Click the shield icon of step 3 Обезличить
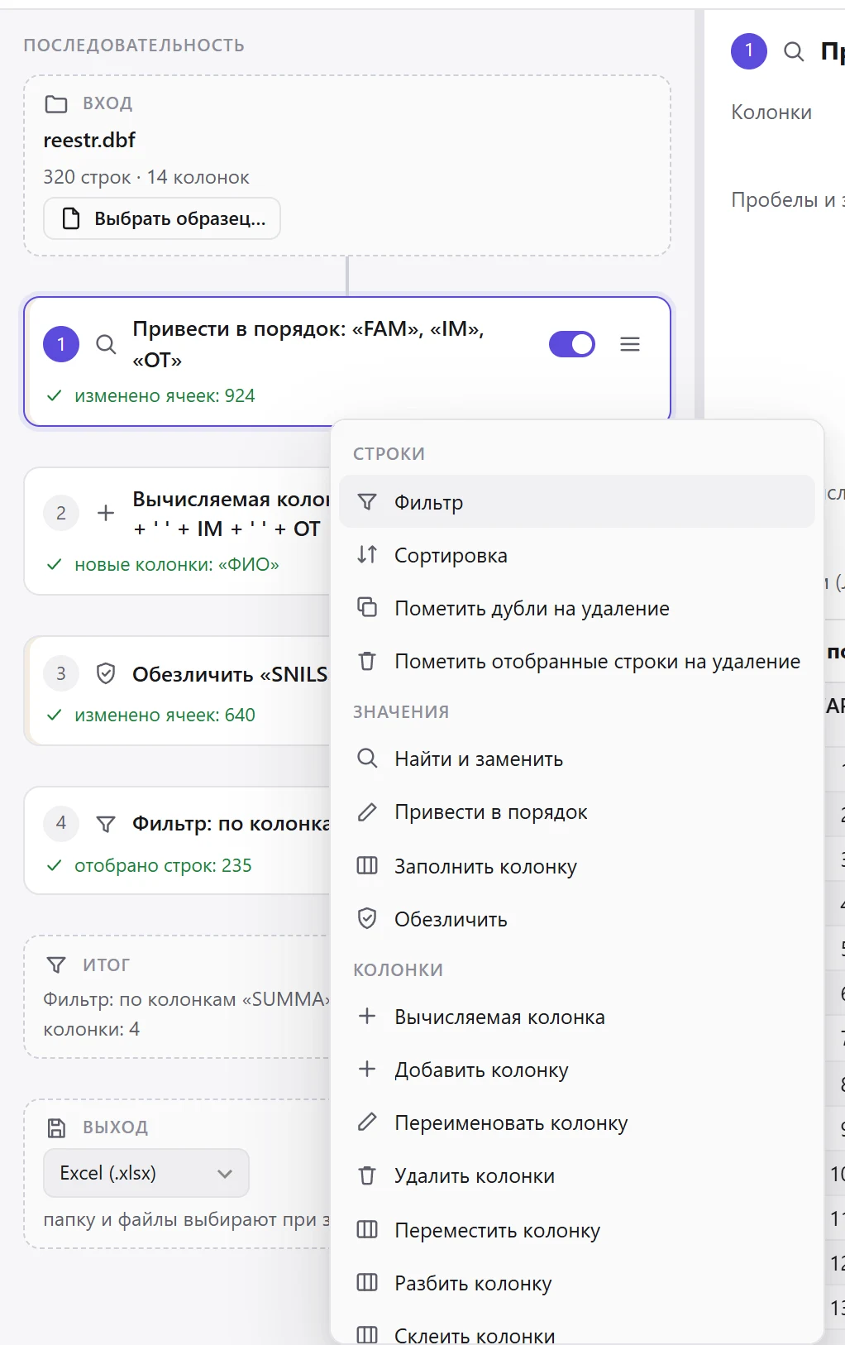This screenshot has height=1345, width=845. click(106, 673)
